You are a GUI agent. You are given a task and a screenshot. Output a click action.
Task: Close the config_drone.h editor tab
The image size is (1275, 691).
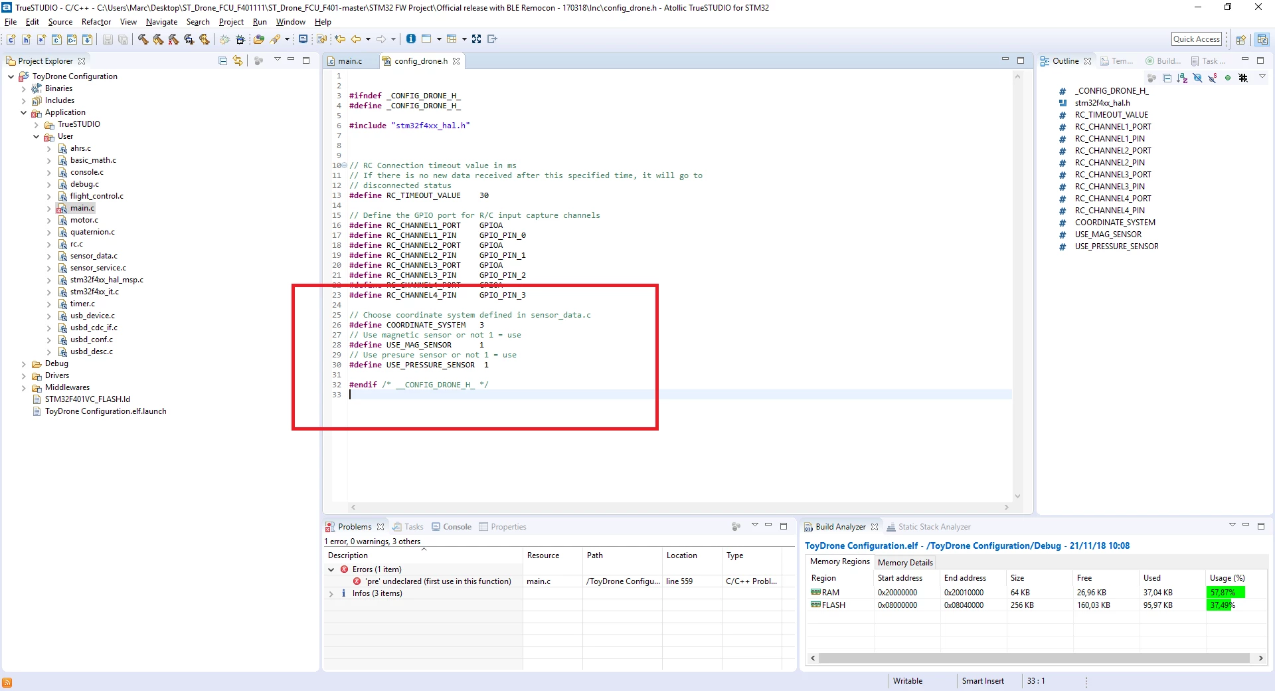tap(456, 61)
